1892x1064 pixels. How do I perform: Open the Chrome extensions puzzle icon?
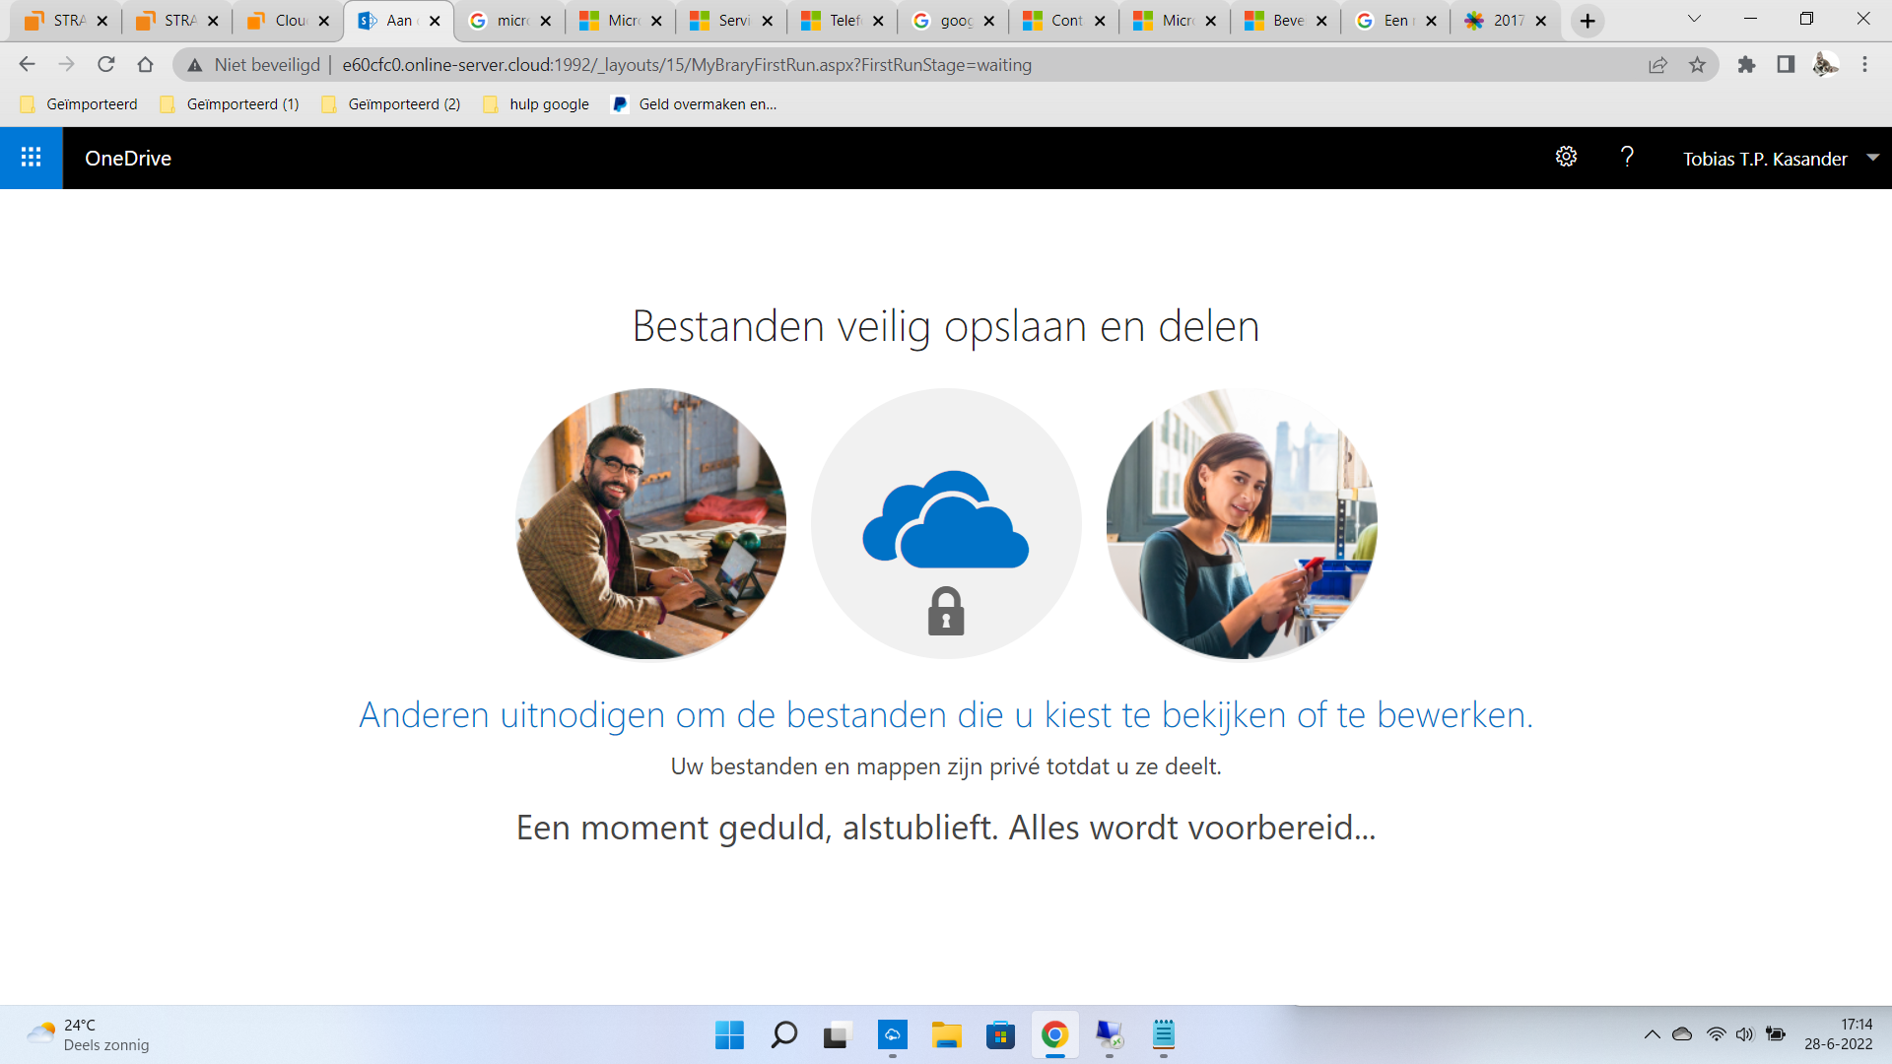pos(1746,65)
